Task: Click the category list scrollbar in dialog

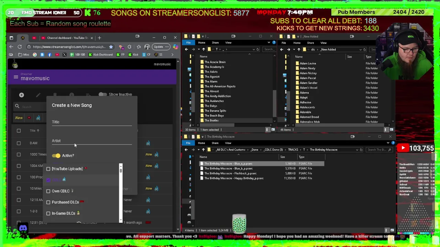Action: pos(121,193)
